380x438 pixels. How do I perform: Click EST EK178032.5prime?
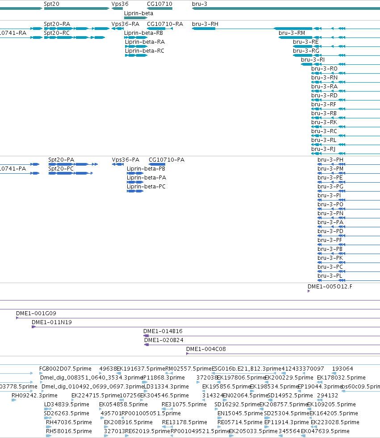(341, 378)
